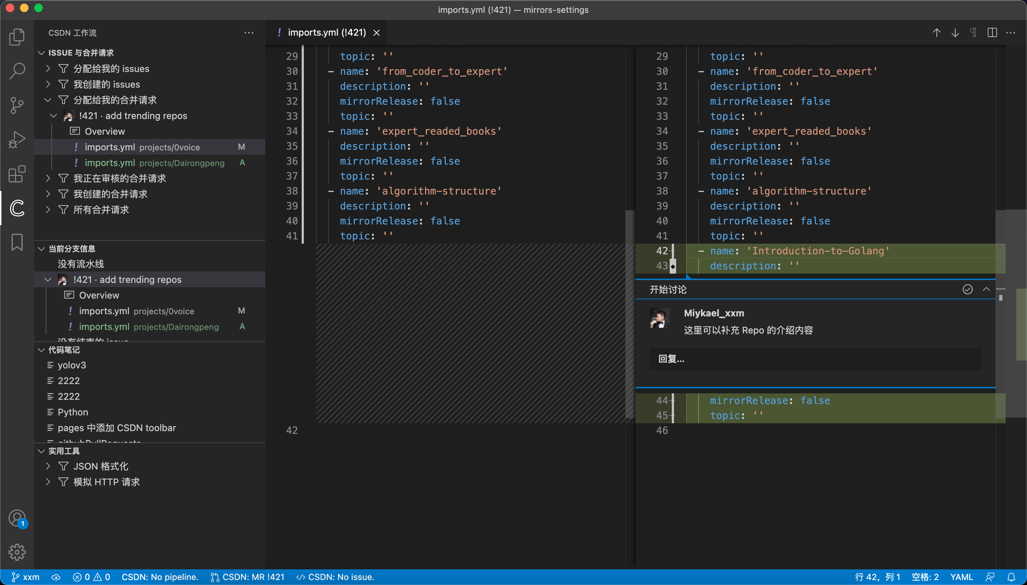Go to the next change (down arrow)
The image size is (1027, 585).
point(955,32)
